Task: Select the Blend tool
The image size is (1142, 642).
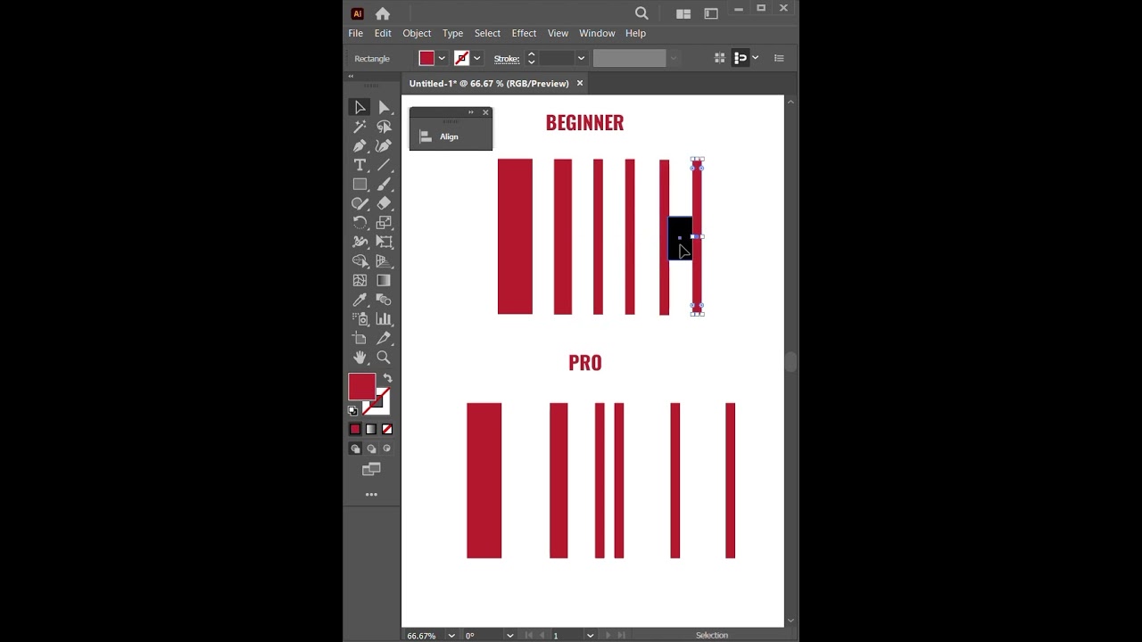Action: coord(384,300)
